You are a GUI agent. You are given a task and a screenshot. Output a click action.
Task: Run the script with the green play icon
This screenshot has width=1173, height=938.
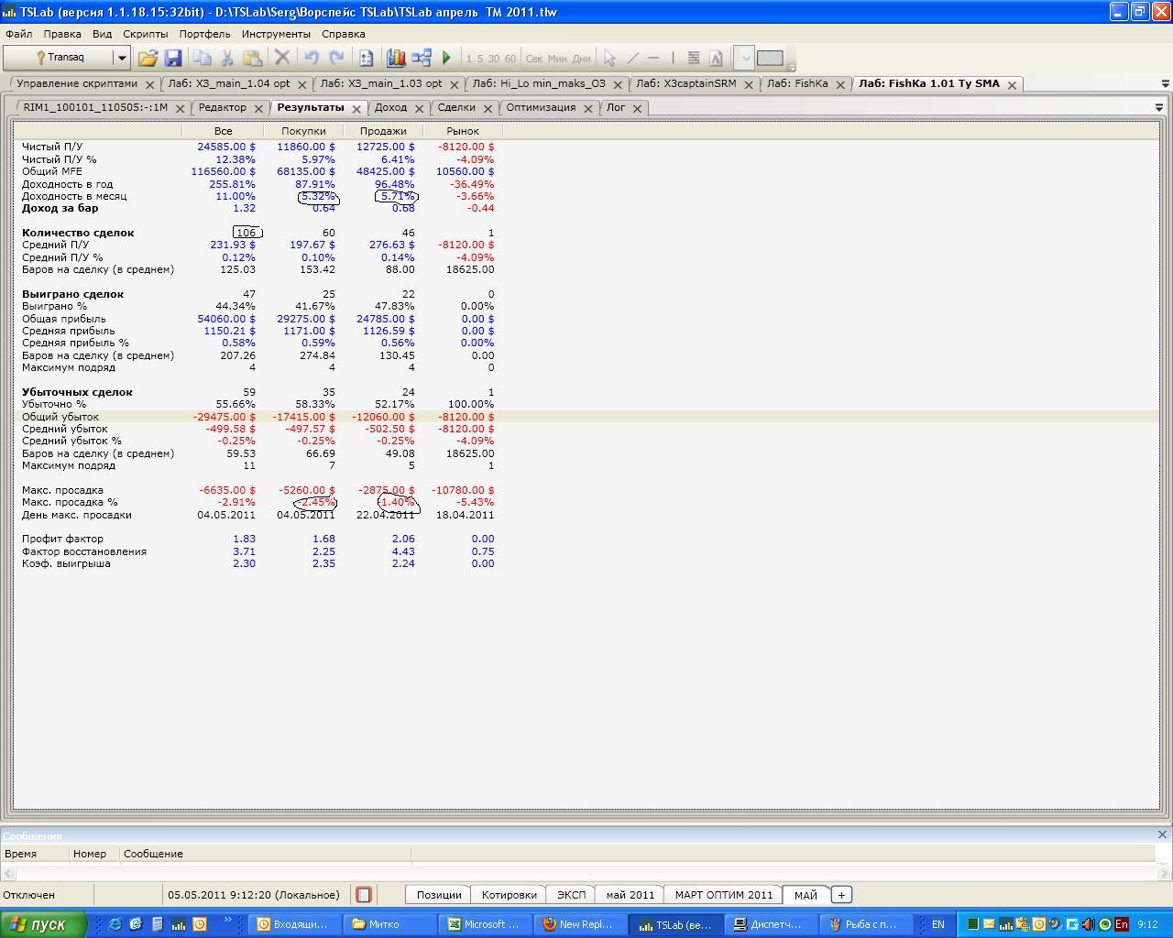(x=446, y=58)
